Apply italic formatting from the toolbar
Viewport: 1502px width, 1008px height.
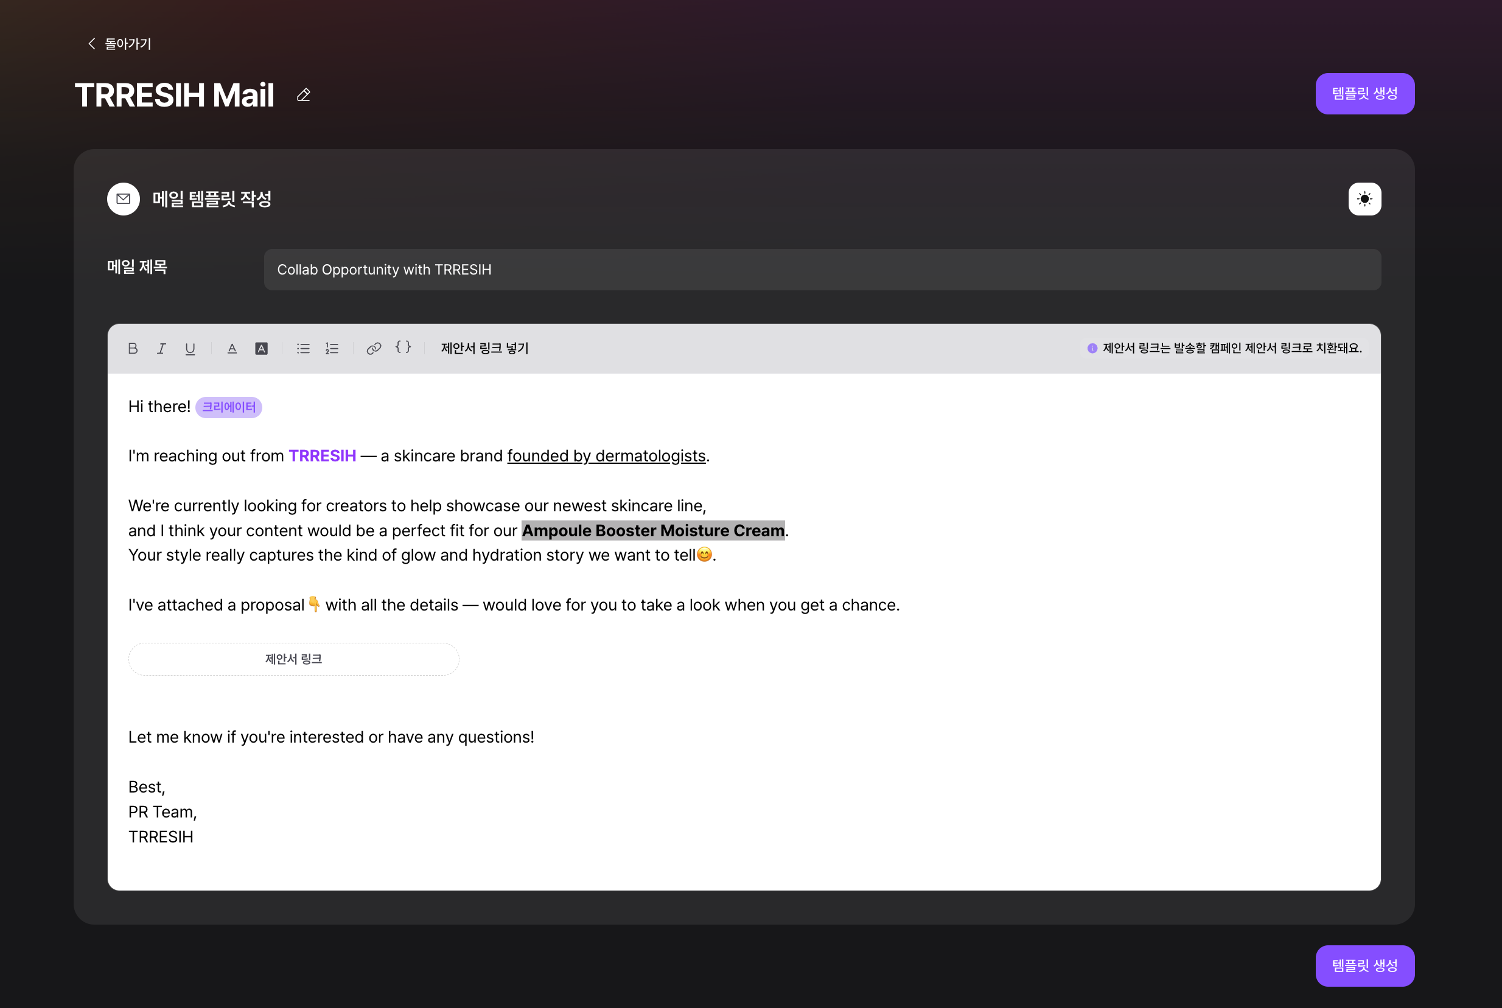coord(161,348)
